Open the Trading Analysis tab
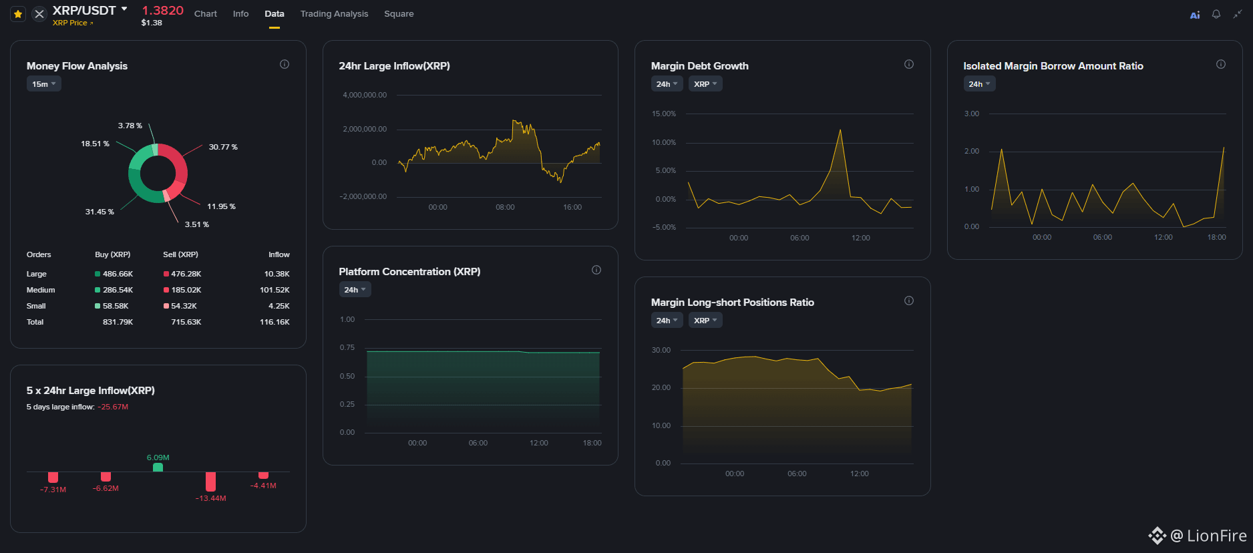 [334, 14]
